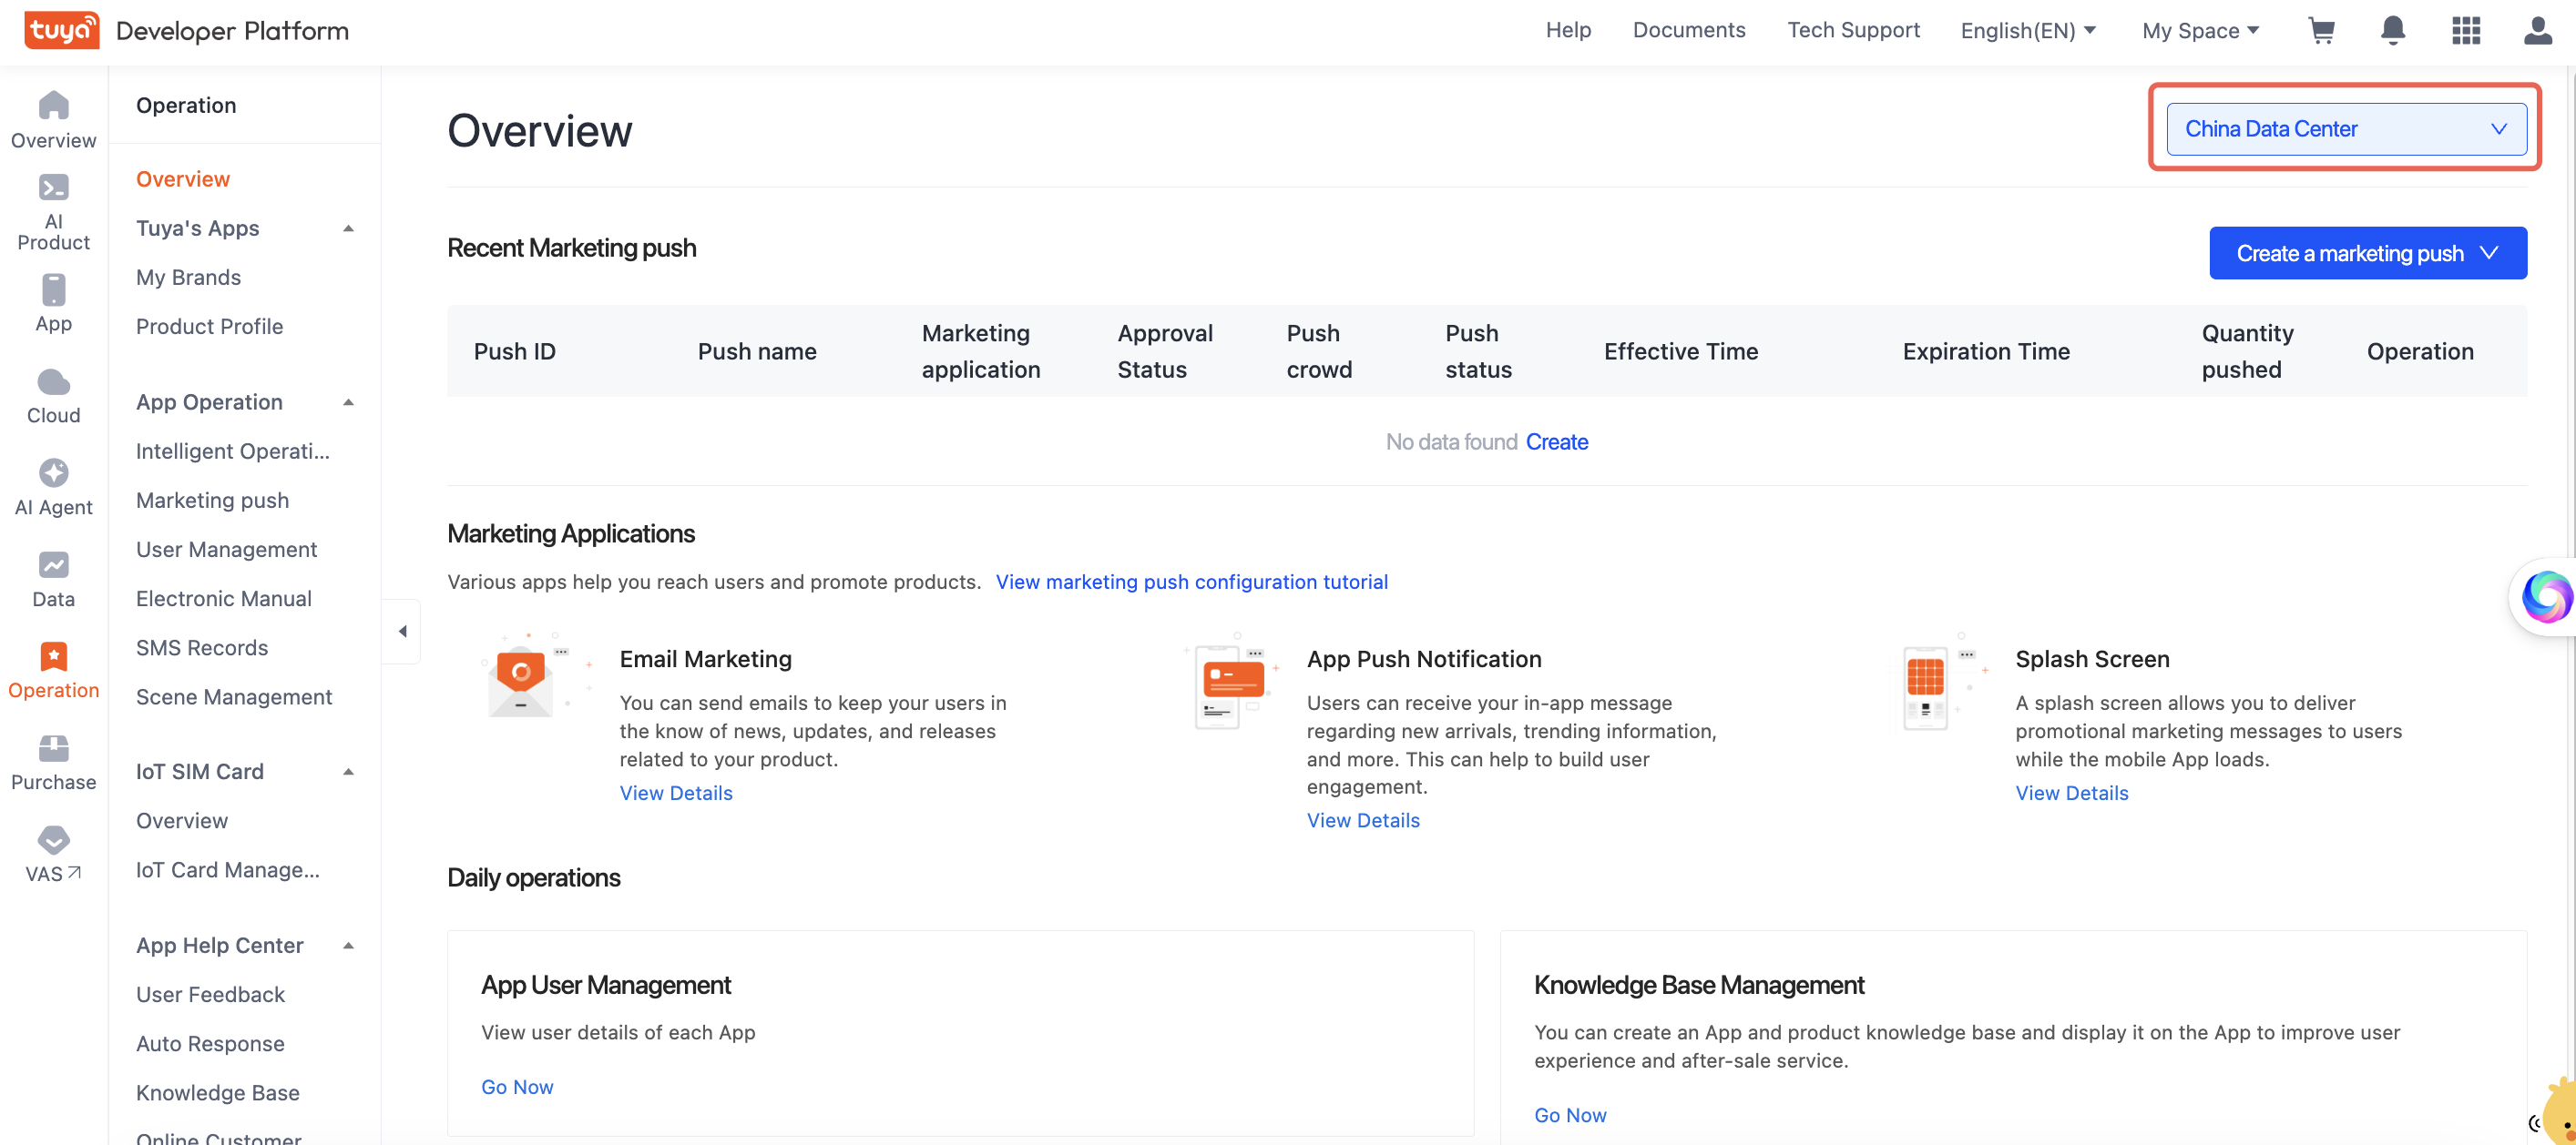The height and width of the screenshot is (1145, 2576).
Task: Open the apps grid icon
Action: (x=2466, y=30)
